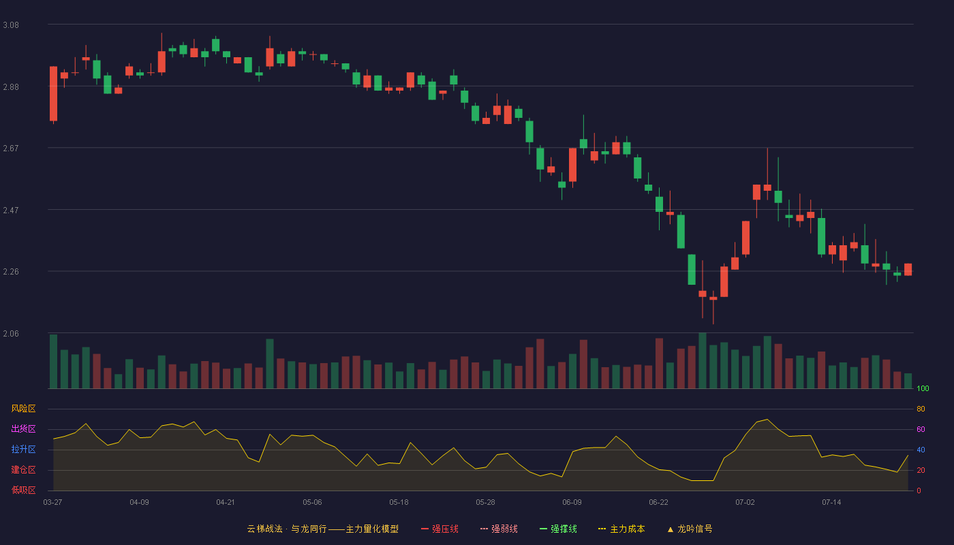This screenshot has width=954, height=545.
Task: Select the 出货区 zone label
Action: [x=23, y=429]
